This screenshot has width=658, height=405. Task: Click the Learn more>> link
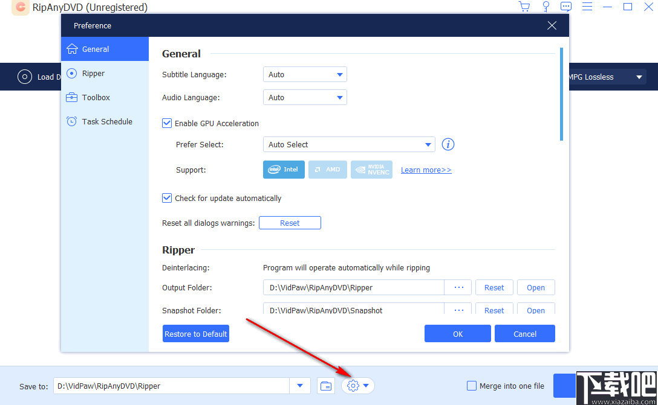coord(426,170)
